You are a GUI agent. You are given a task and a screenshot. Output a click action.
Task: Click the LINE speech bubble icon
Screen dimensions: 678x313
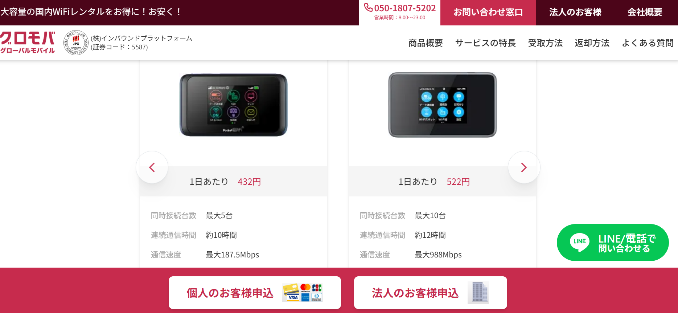pyautogui.click(x=579, y=242)
